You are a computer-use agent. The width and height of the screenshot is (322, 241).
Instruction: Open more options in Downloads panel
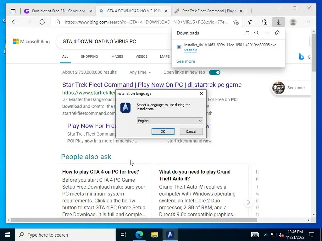(x=267, y=33)
